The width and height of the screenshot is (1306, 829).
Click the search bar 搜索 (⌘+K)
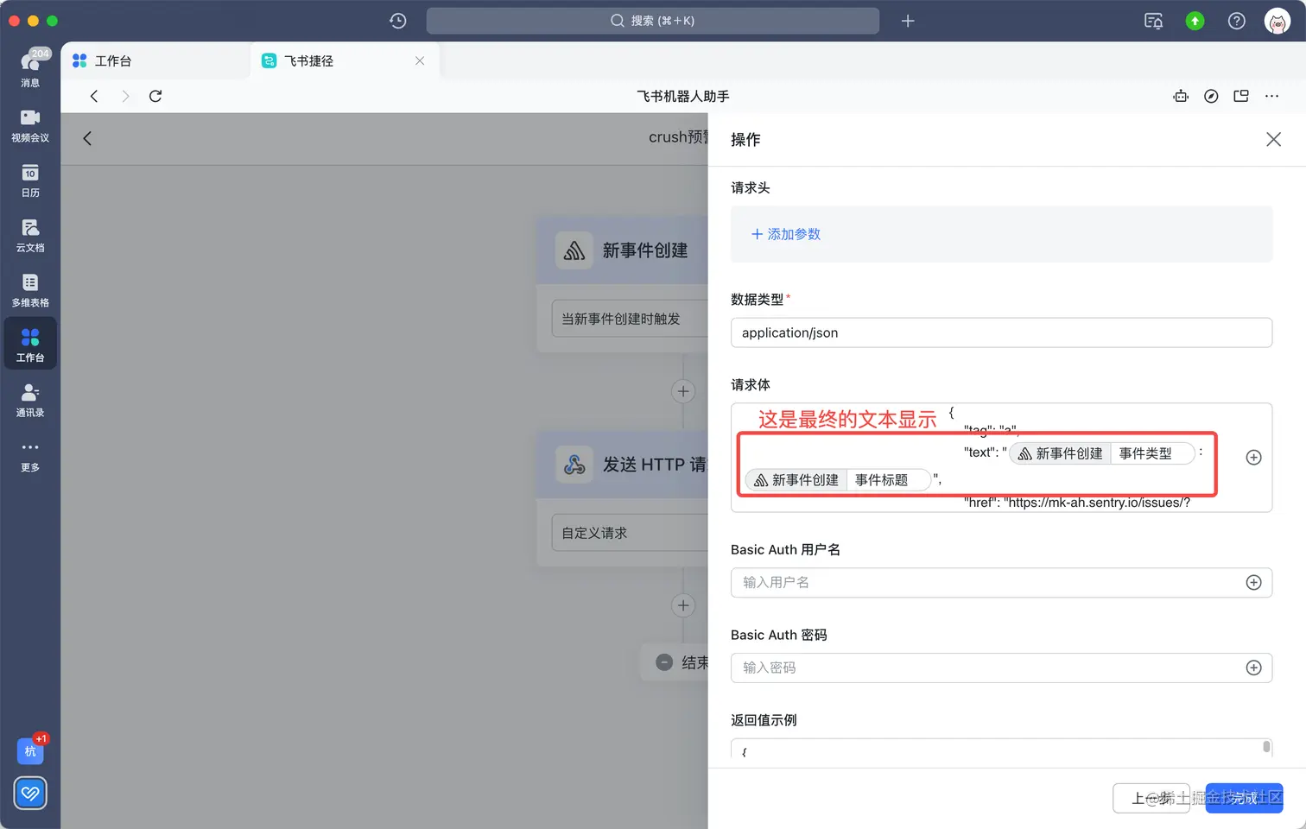point(653,21)
